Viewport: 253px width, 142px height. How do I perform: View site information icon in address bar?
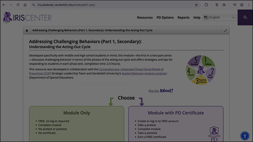point(33,5)
